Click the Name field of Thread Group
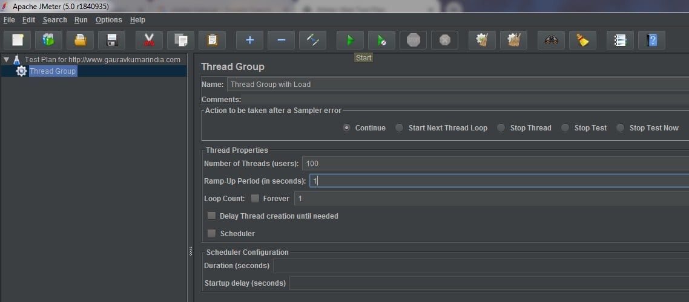 454,85
